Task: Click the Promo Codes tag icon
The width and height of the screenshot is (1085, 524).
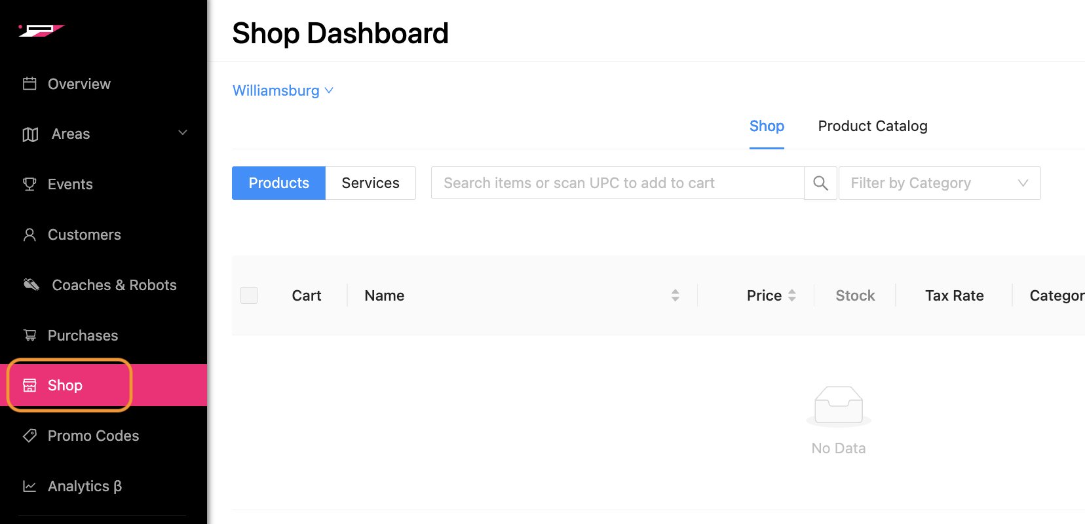Action: tap(29, 436)
